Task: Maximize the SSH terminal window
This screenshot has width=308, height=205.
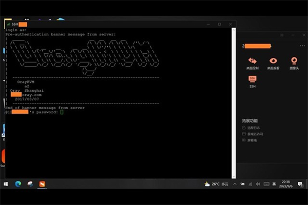Action: (219, 24)
